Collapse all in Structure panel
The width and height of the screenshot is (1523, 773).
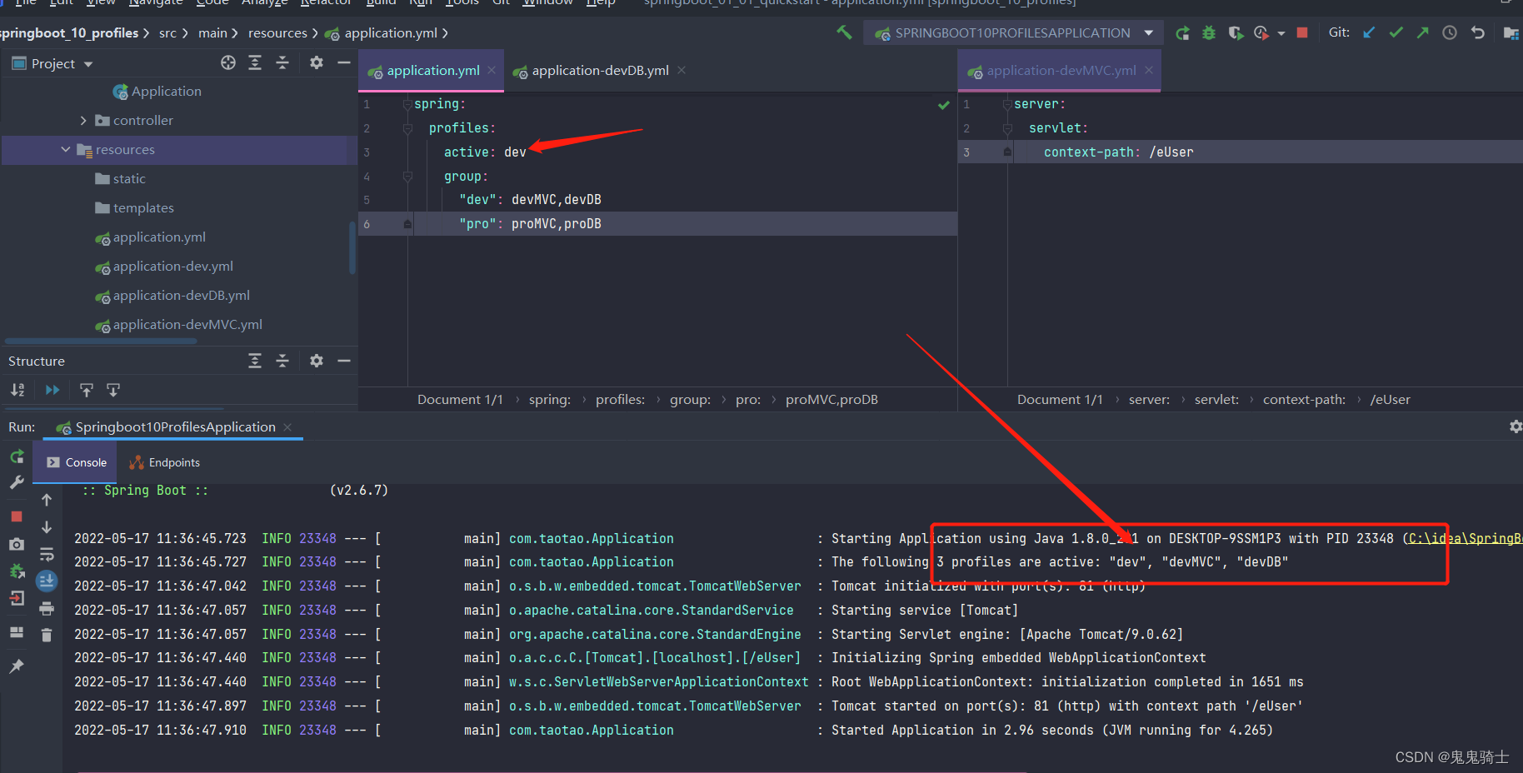click(x=282, y=361)
